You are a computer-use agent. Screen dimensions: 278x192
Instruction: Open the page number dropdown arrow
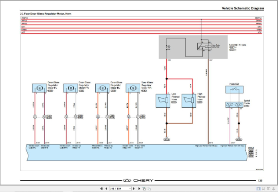pos(130,189)
